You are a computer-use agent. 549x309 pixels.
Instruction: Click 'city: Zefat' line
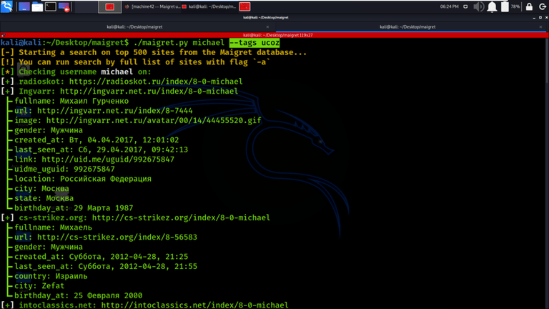coord(39,286)
